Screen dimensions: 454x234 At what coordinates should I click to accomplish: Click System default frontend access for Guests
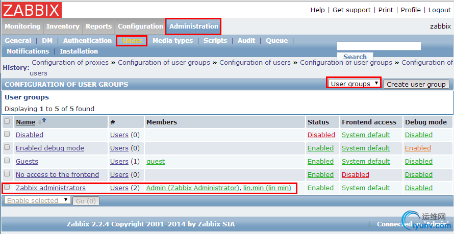click(366, 162)
